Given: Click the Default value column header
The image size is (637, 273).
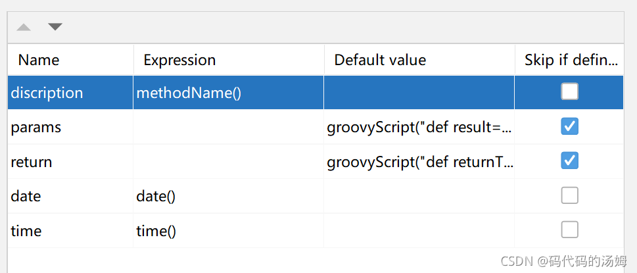Looking at the screenshot, I should (x=380, y=60).
